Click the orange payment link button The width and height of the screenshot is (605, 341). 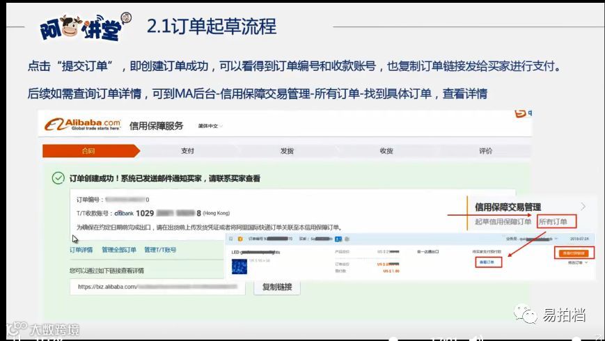[x=574, y=253]
